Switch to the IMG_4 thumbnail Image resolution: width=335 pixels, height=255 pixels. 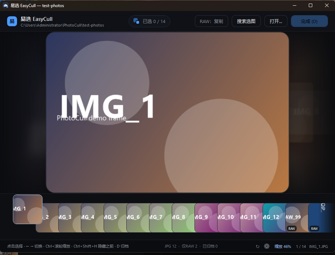pos(92,218)
